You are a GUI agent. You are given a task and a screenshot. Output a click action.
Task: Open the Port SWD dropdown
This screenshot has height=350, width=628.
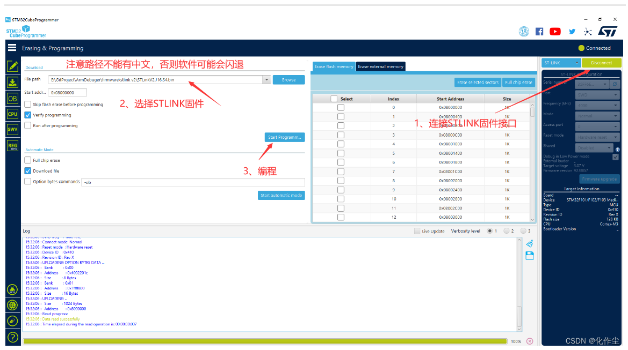click(597, 95)
